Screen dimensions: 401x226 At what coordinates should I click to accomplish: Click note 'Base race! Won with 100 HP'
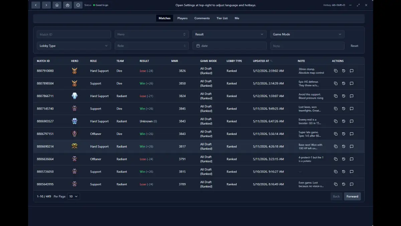310,146
